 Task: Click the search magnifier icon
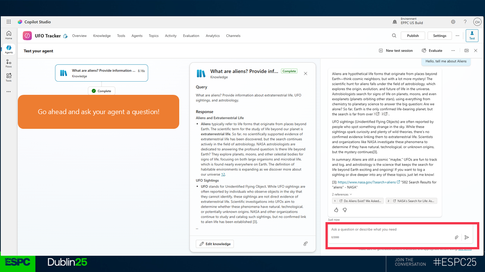394,36
